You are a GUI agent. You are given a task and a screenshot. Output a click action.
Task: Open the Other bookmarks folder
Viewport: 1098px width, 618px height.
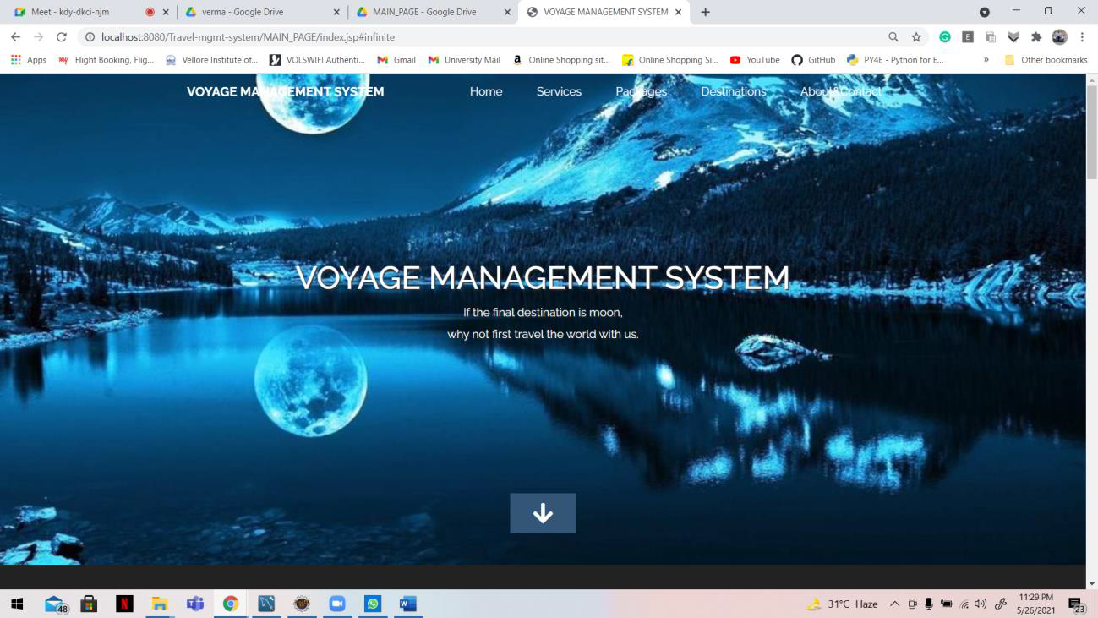1046,60
